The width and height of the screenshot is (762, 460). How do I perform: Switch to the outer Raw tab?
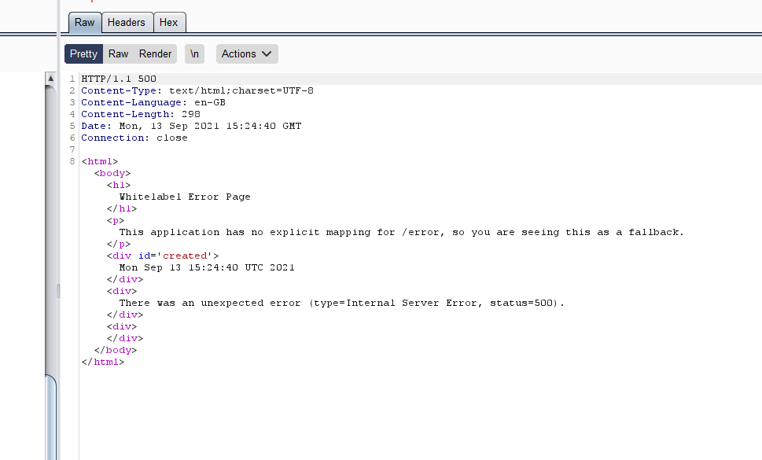pos(85,23)
